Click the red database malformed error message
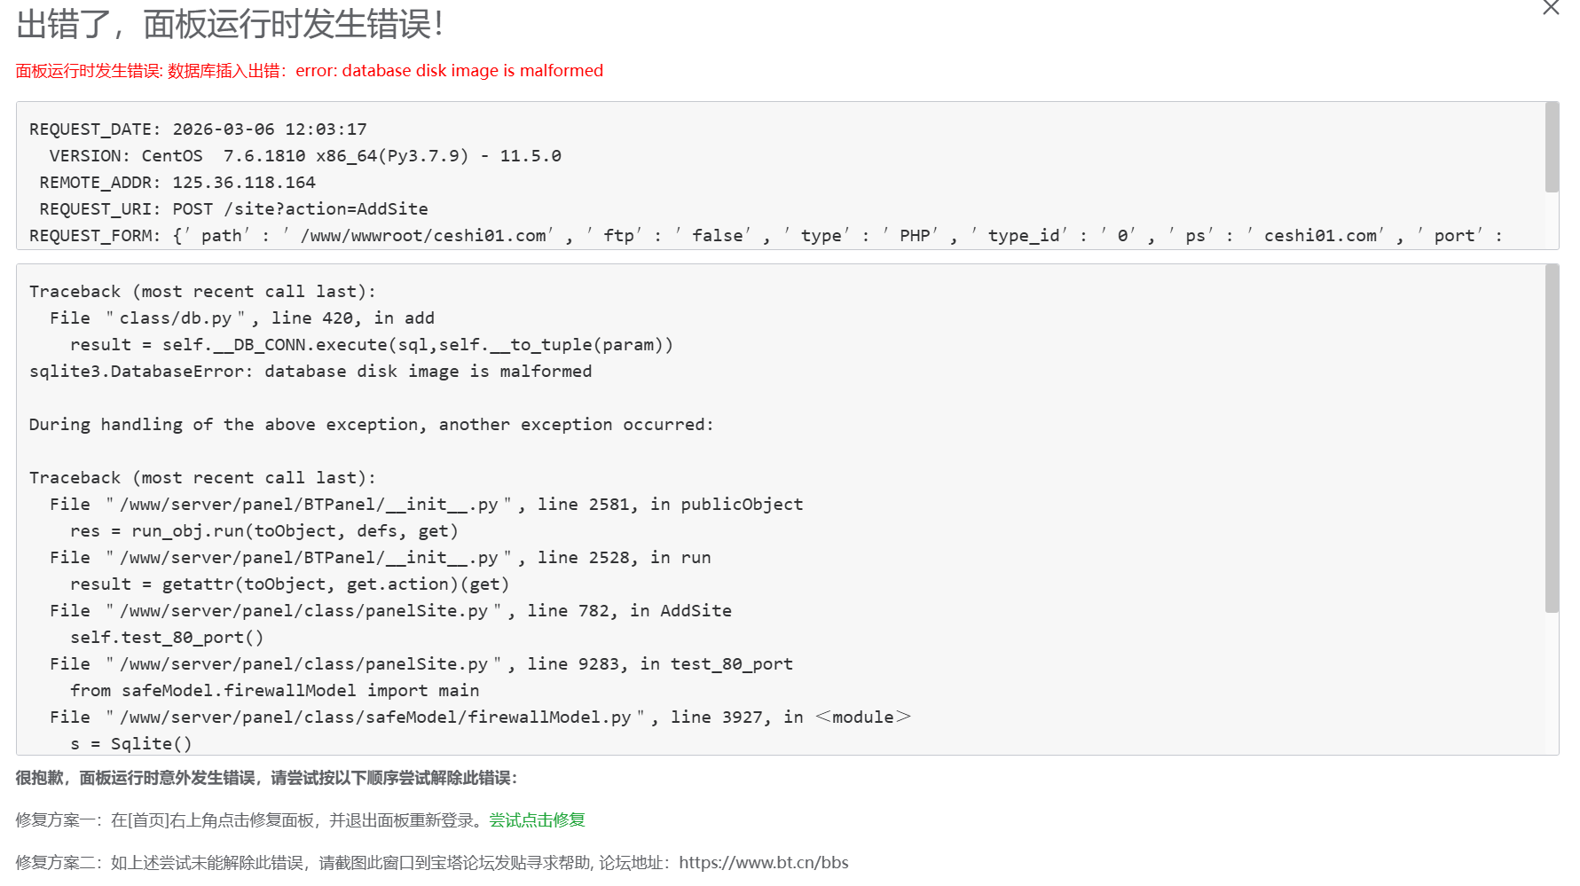This screenshot has width=1580, height=886. 310,71
